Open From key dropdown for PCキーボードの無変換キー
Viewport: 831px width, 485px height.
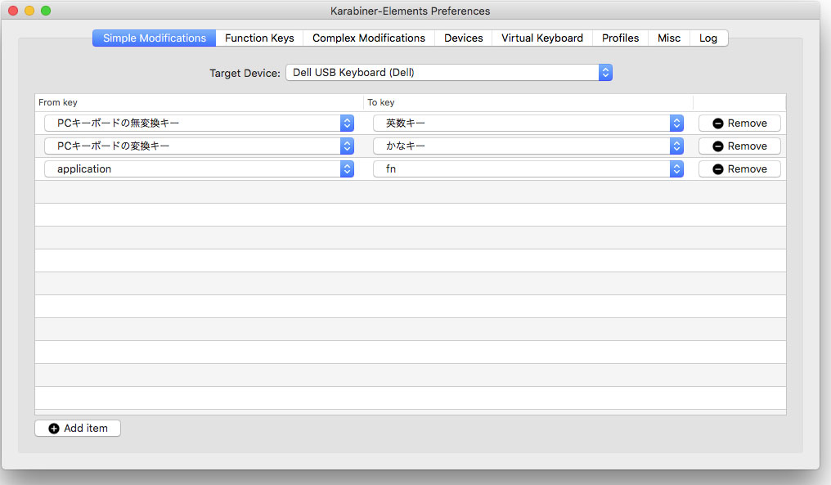point(199,123)
